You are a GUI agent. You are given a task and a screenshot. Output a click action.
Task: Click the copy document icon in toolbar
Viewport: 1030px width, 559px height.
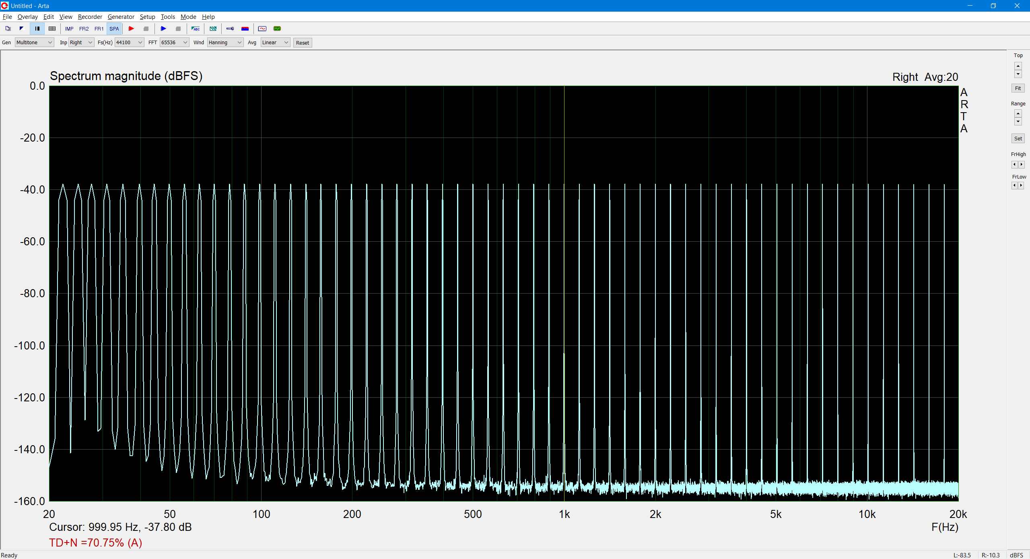pos(8,29)
